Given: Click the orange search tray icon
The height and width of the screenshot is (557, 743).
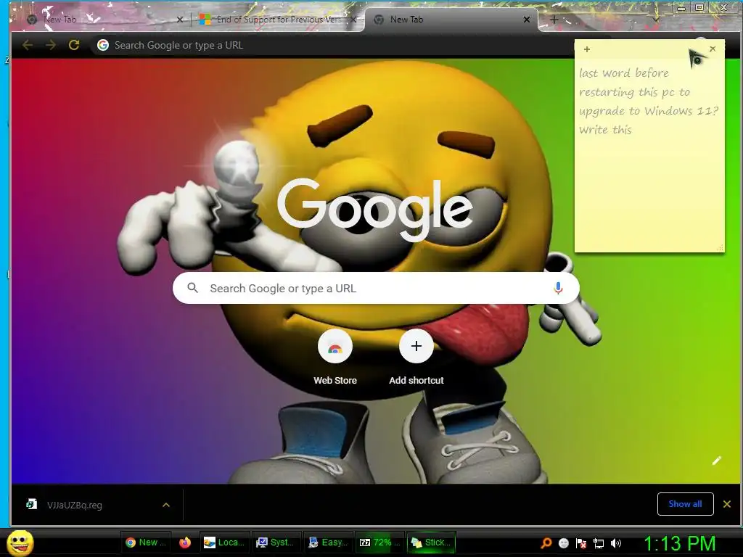Looking at the screenshot, I should coord(546,543).
